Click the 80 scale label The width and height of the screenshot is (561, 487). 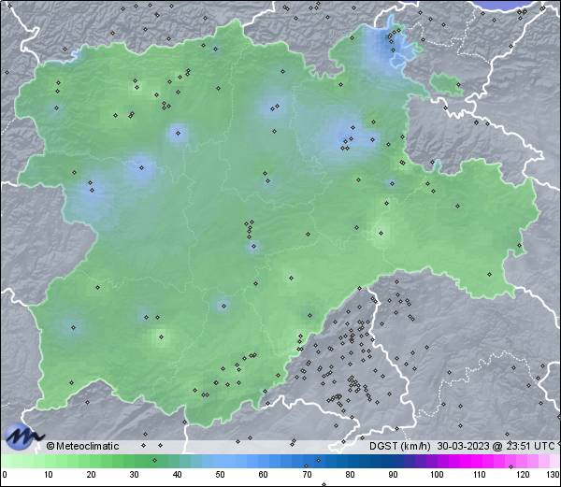(x=350, y=475)
